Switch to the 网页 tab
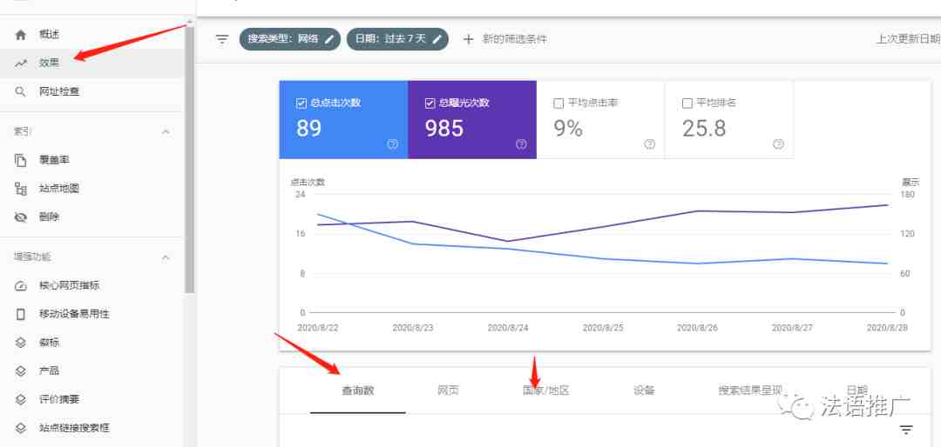Screen dimensions: 941x447 (x=449, y=390)
